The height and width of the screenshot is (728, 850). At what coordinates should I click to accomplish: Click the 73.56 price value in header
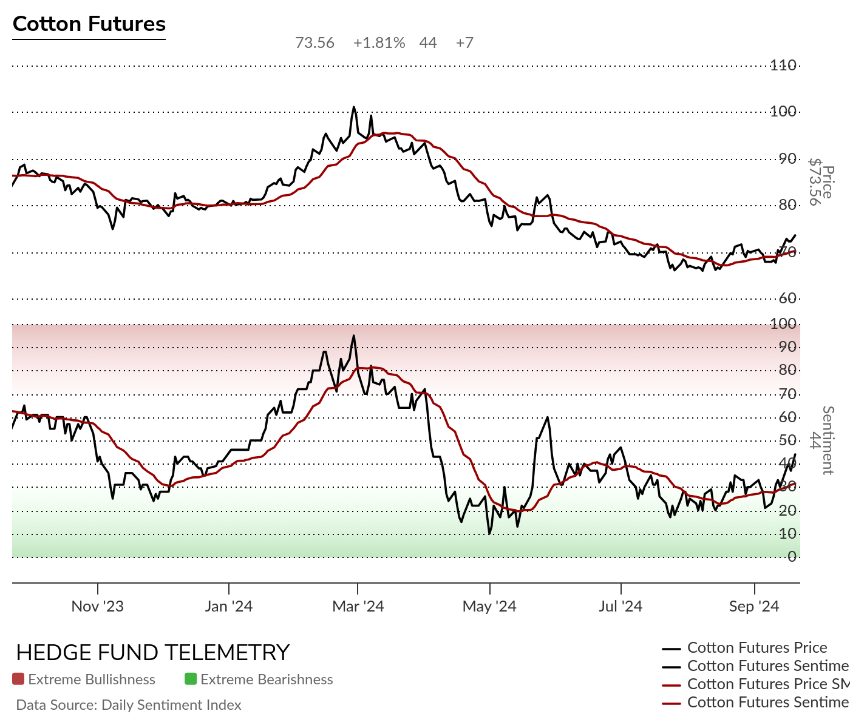pos(314,43)
